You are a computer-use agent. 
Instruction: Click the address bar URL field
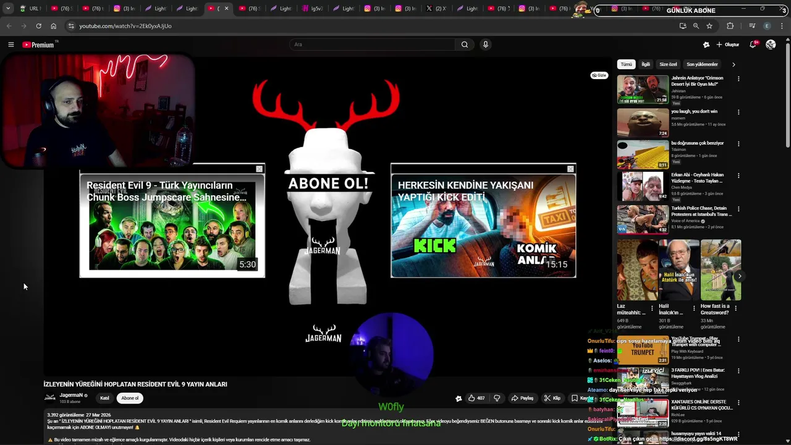[371, 26]
